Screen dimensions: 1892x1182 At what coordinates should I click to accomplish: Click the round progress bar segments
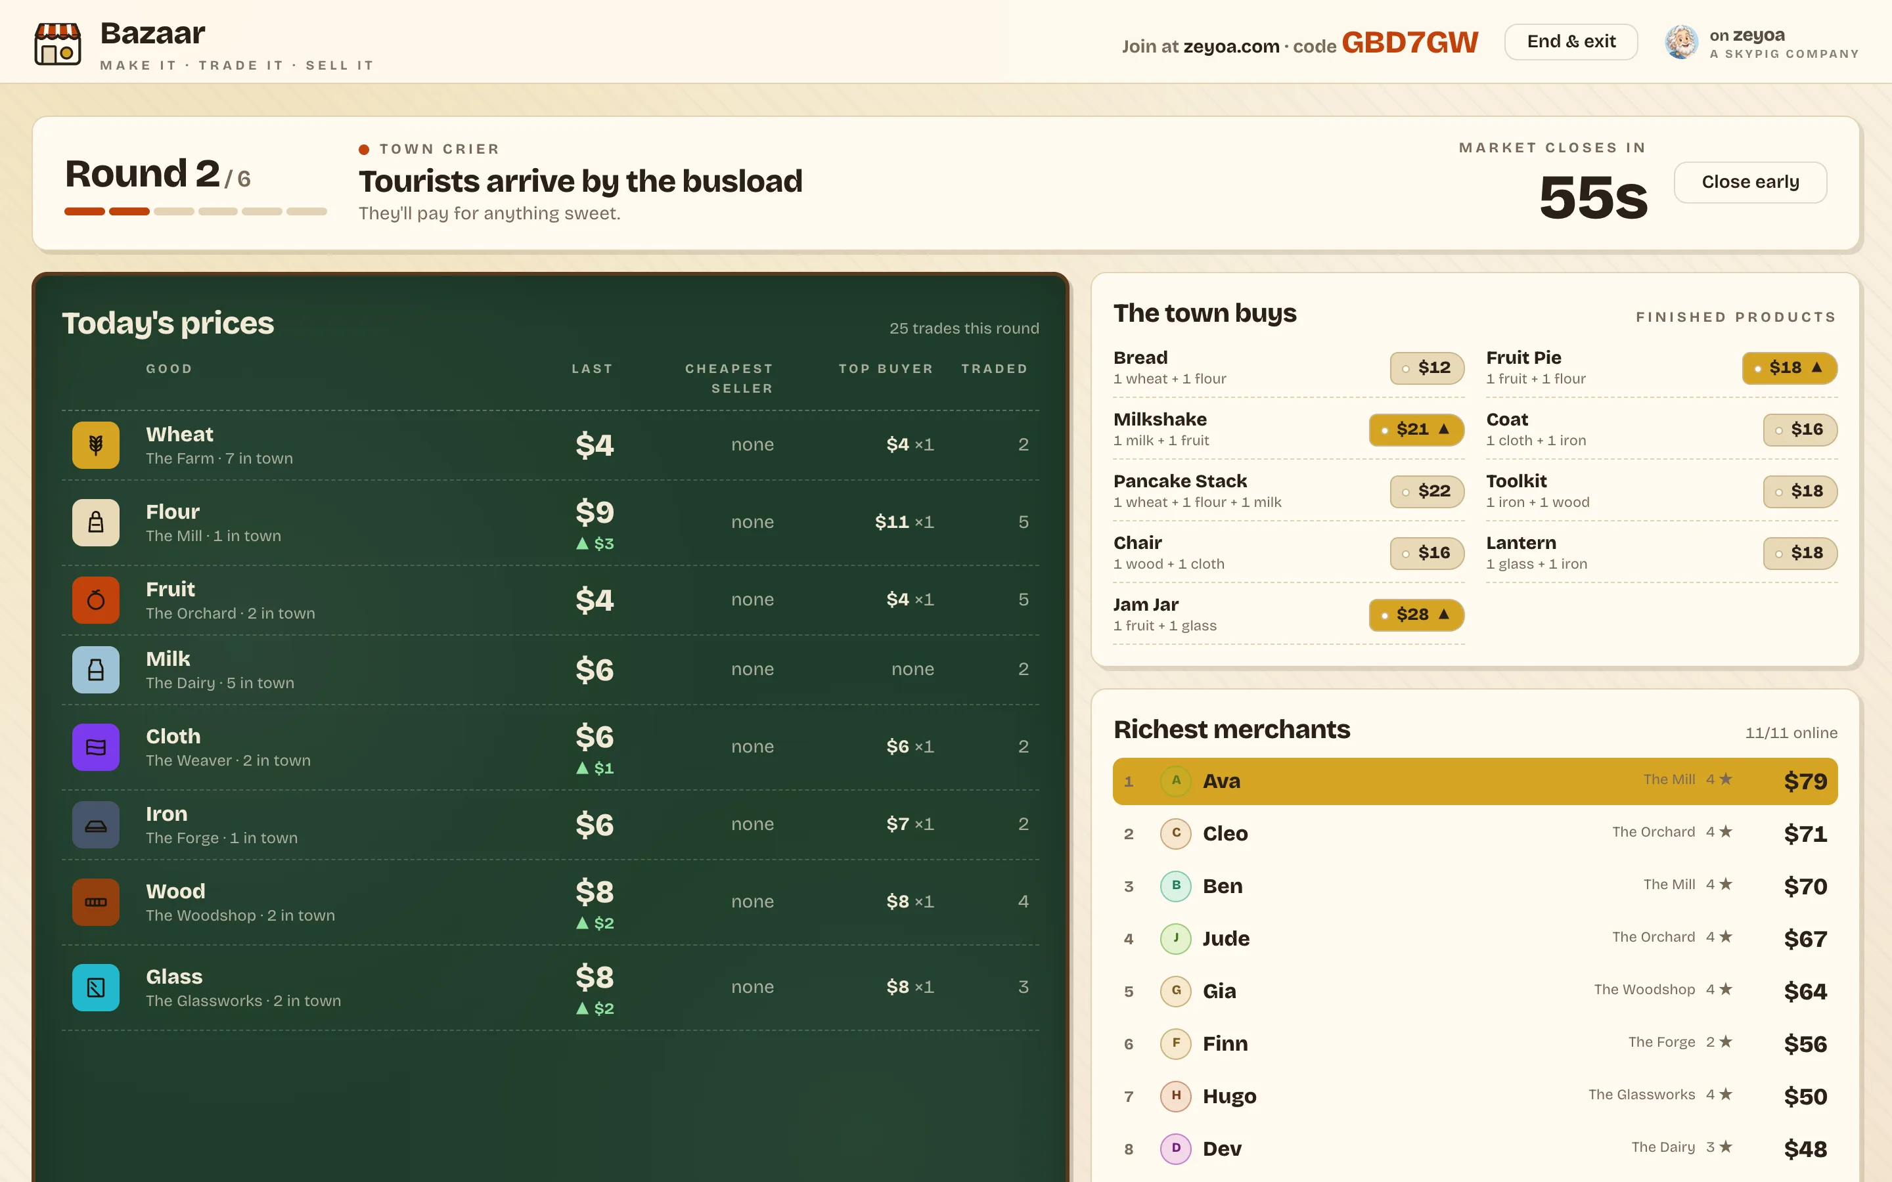point(196,211)
